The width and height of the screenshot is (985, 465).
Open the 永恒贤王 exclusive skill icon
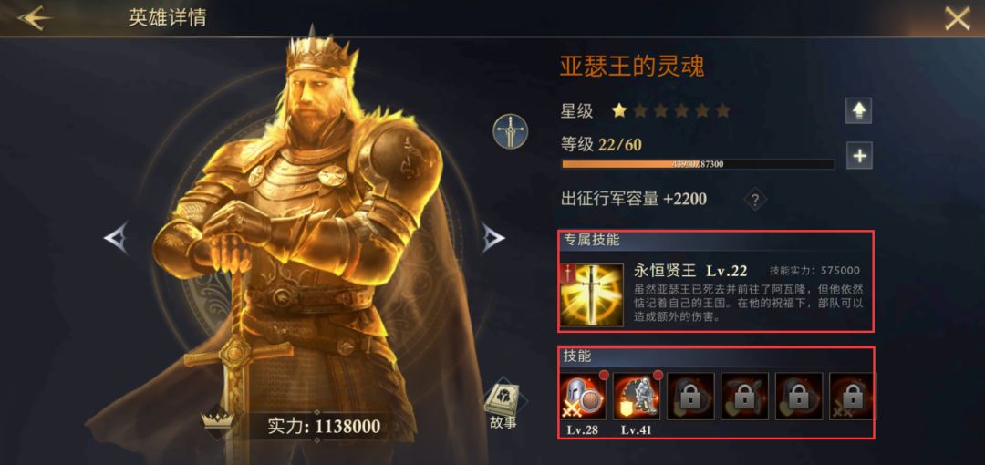pyautogui.click(x=592, y=294)
